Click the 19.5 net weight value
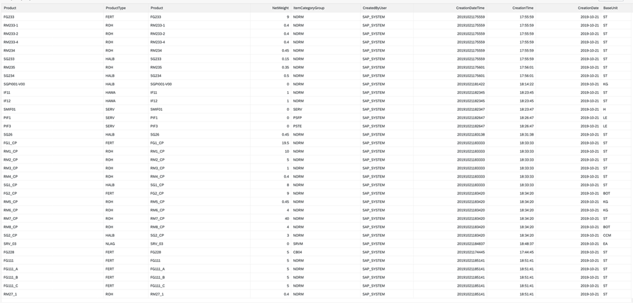The image size is (633, 303). [284, 143]
